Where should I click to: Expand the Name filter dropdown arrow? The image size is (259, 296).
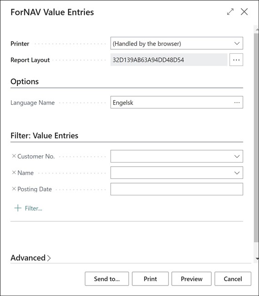[237, 173]
